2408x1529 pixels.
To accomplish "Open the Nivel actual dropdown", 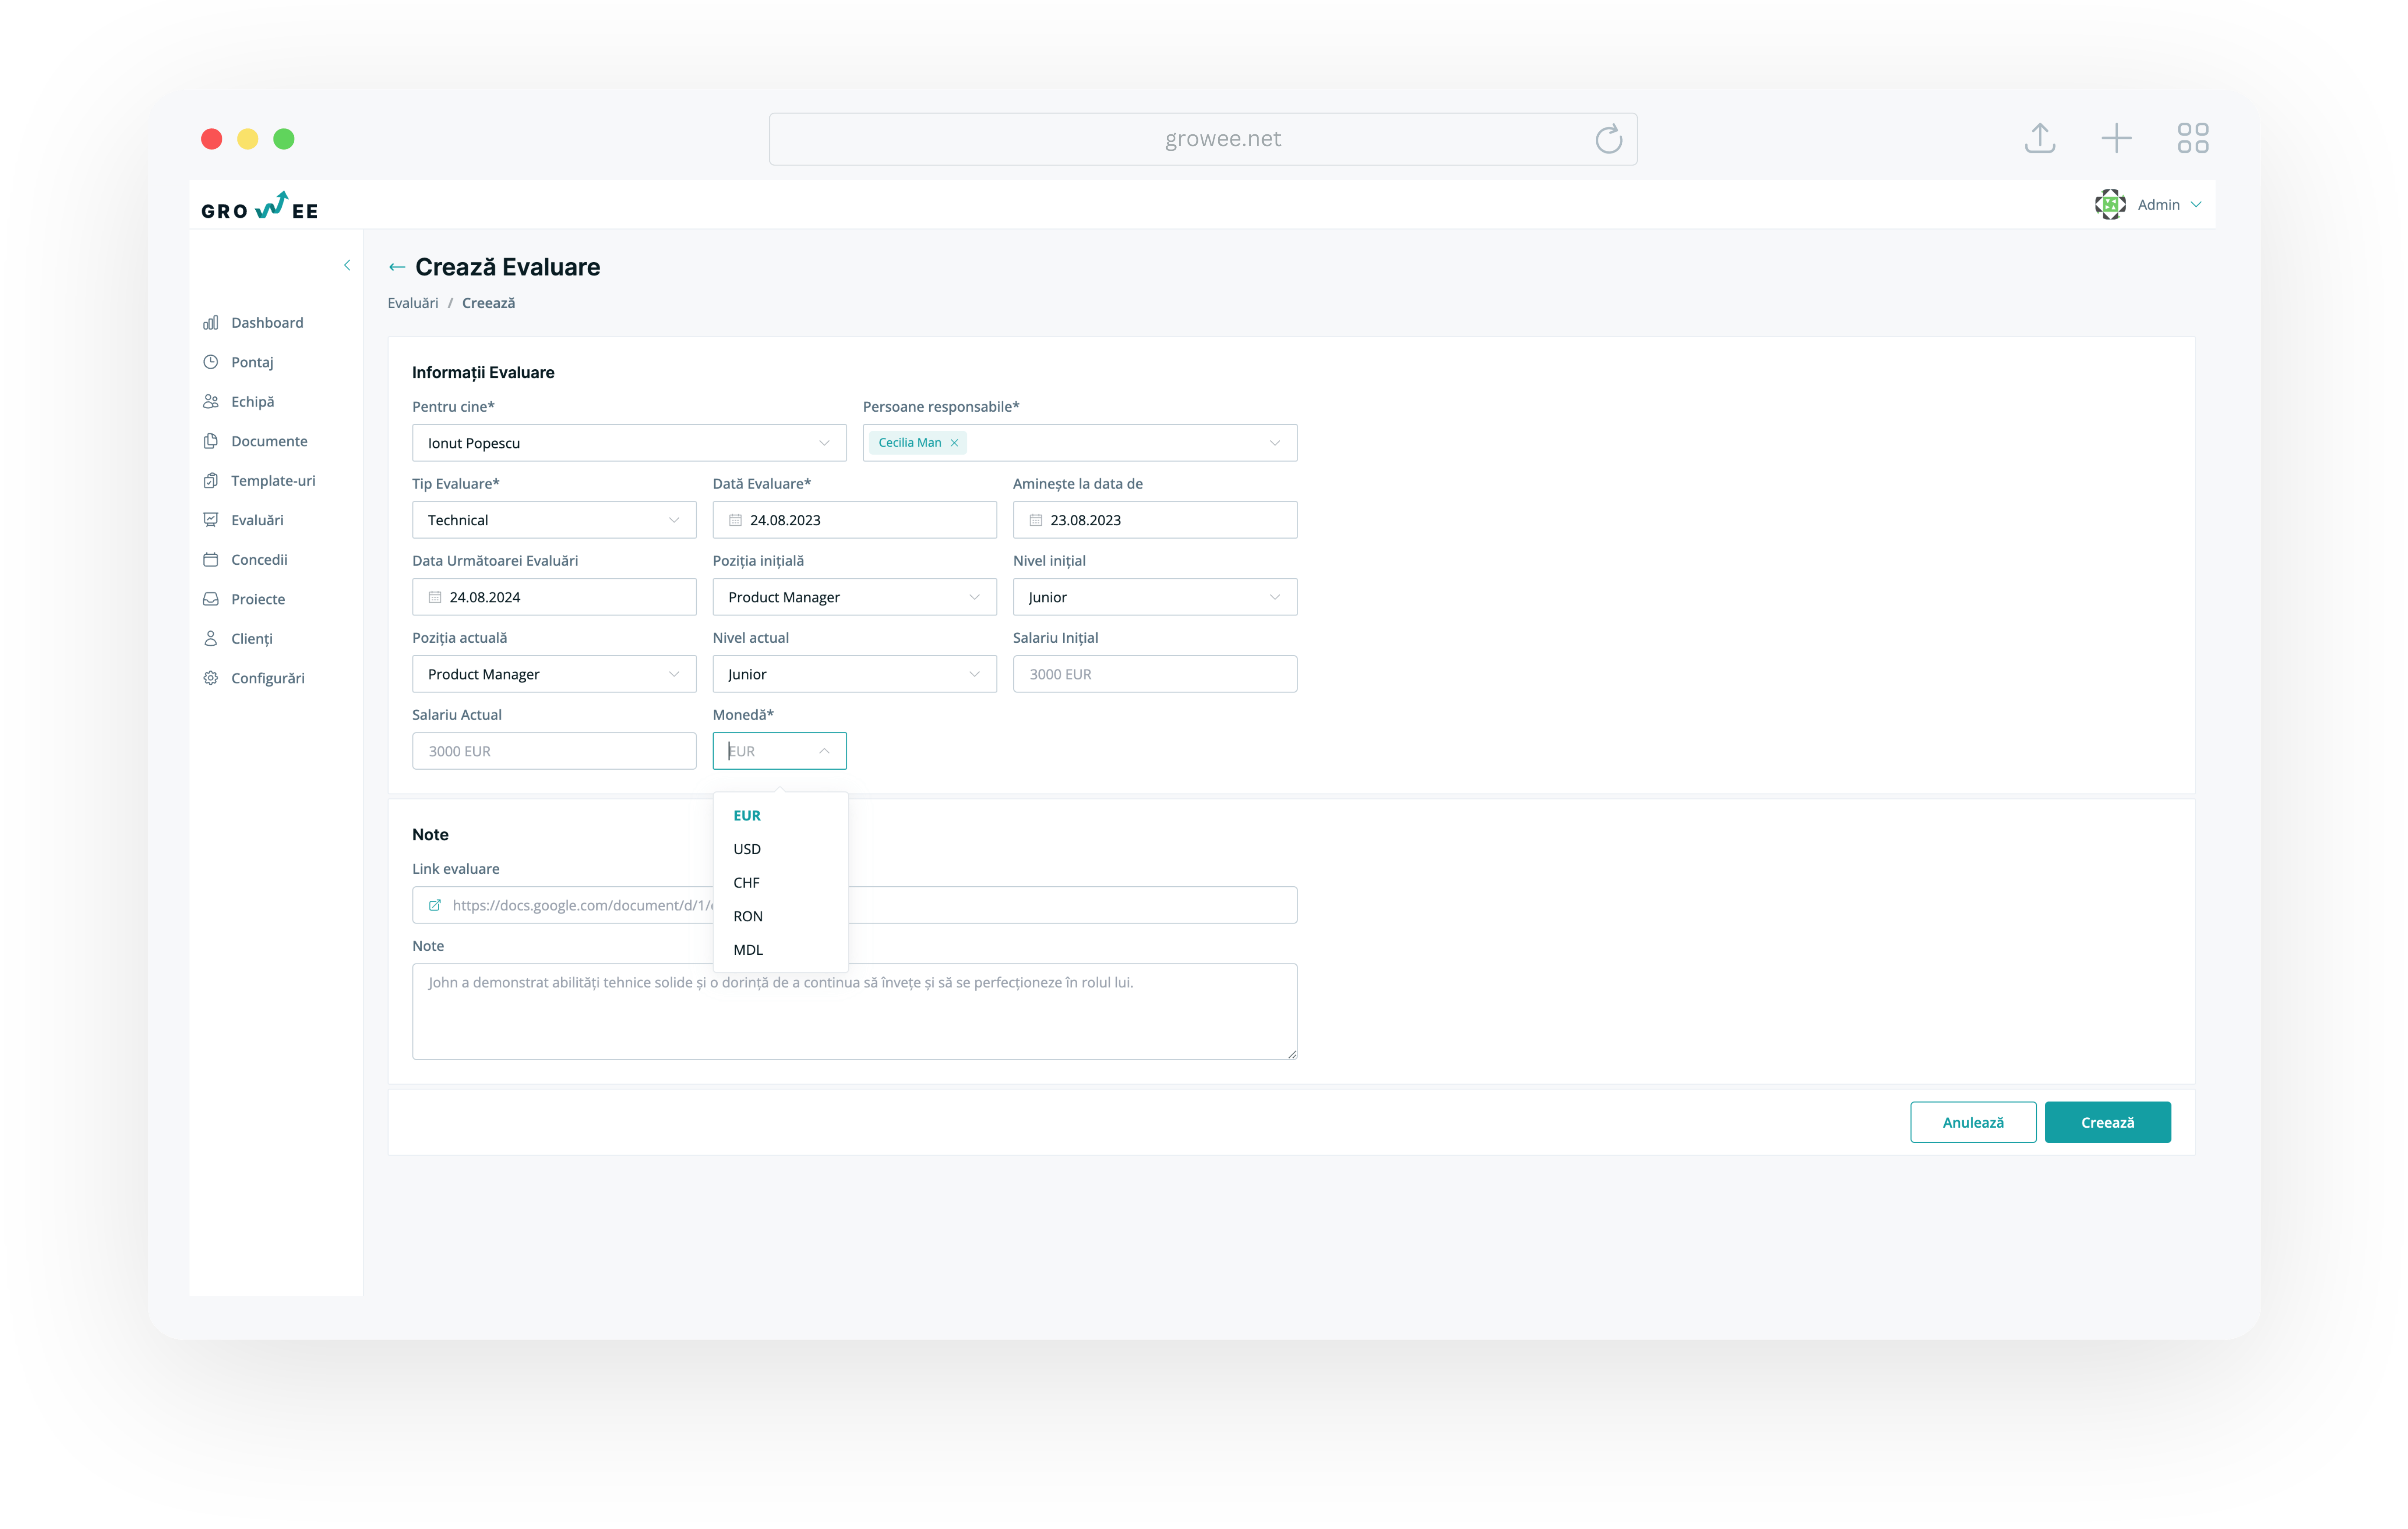I will [855, 674].
